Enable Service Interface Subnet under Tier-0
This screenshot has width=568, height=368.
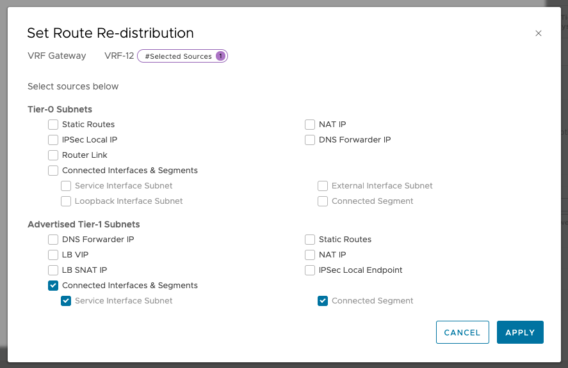[x=66, y=186]
